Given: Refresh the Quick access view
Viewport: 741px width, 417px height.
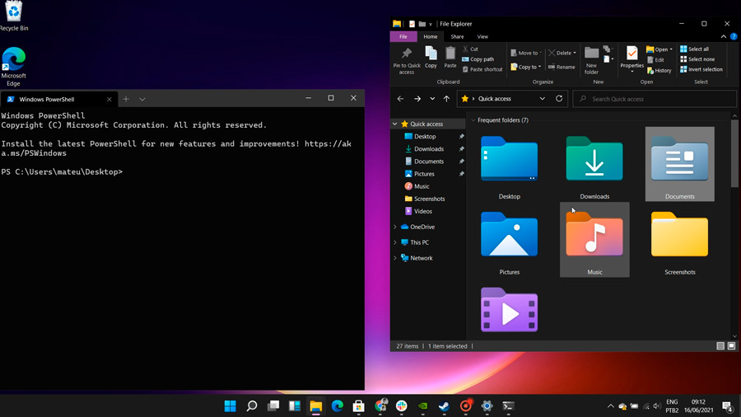Looking at the screenshot, I should [559, 98].
